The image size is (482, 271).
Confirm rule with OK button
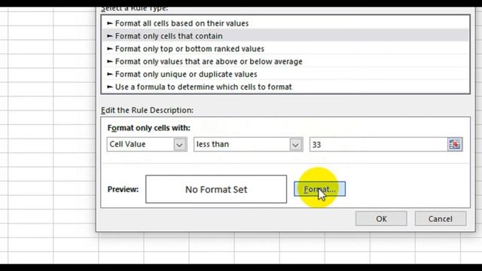pos(381,218)
